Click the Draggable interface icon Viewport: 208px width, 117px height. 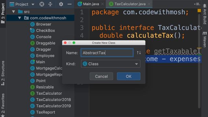pyautogui.click(x=32, y=43)
